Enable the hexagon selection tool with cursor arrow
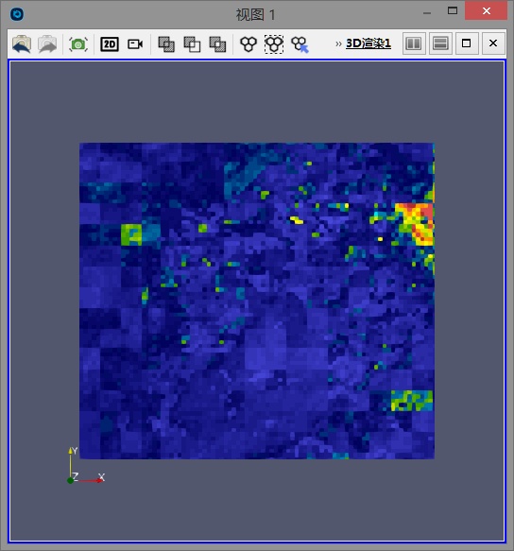The height and width of the screenshot is (551, 514). [300, 44]
